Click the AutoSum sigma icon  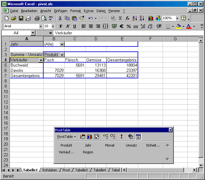pos(120,18)
